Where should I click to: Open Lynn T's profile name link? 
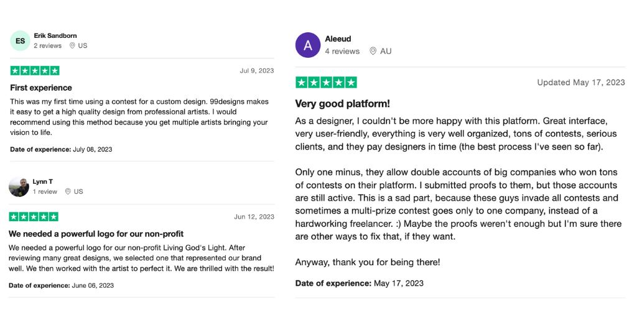pyautogui.click(x=42, y=181)
